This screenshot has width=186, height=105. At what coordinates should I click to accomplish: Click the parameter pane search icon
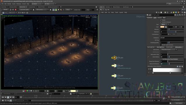[180, 15]
